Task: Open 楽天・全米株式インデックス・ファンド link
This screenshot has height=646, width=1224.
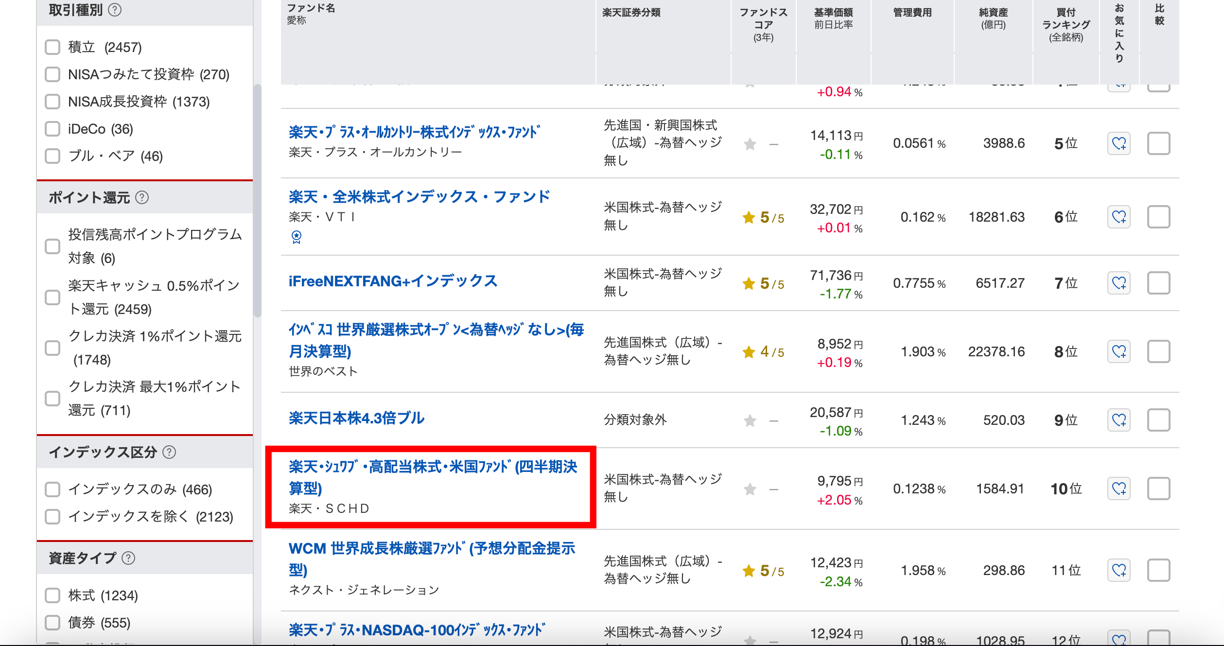Action: [420, 197]
